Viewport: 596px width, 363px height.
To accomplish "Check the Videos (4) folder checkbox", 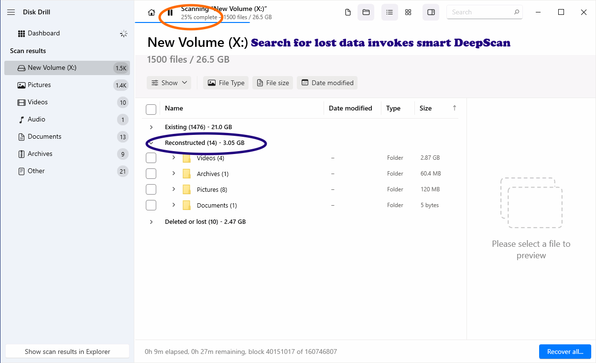I will [x=151, y=158].
